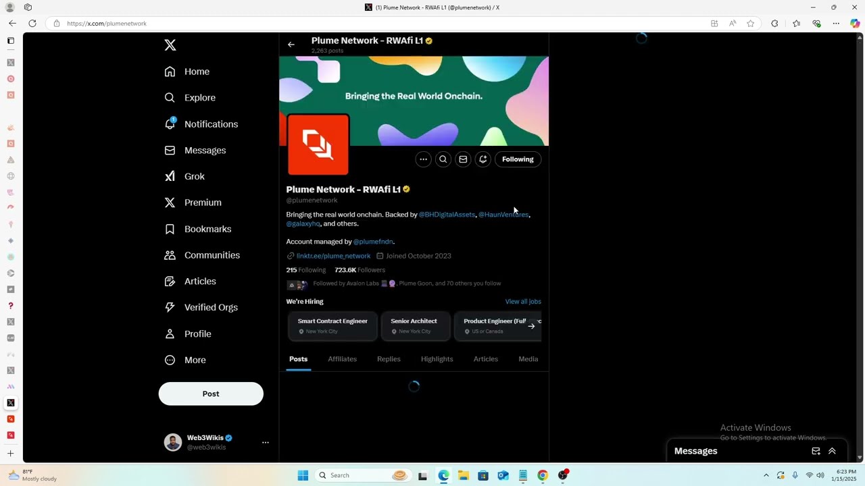The height and width of the screenshot is (486, 865).
Task: Send a direct message to Plume Network
Action: [x=463, y=159]
